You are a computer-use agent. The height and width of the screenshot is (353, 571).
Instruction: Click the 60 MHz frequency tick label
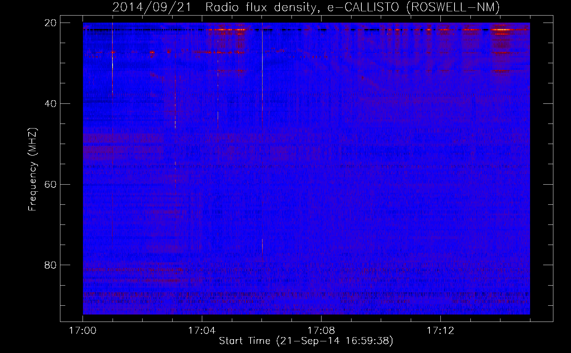(x=50, y=184)
